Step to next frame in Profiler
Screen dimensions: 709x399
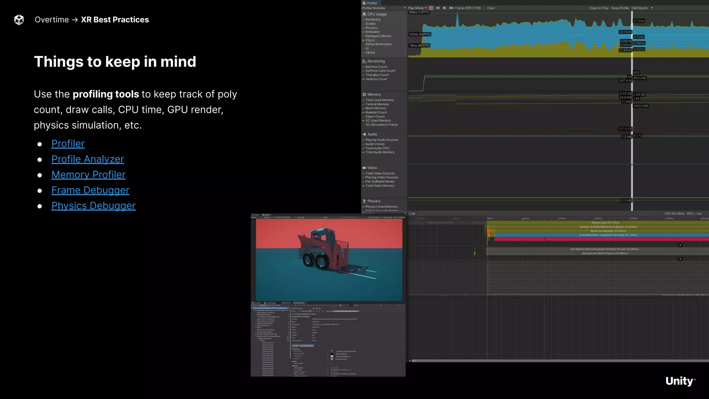(445, 8)
